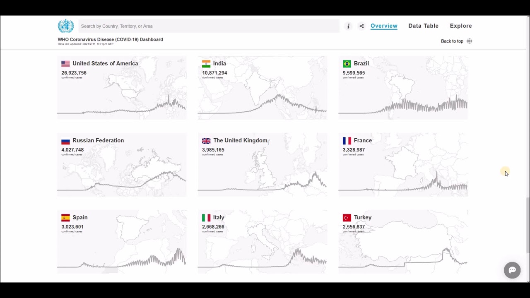The height and width of the screenshot is (298, 530).
Task: Click the globe icon beside Back to top
Action: 469,41
